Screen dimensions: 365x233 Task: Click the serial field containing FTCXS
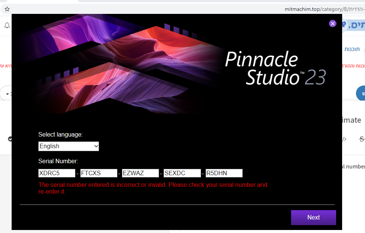(99, 173)
